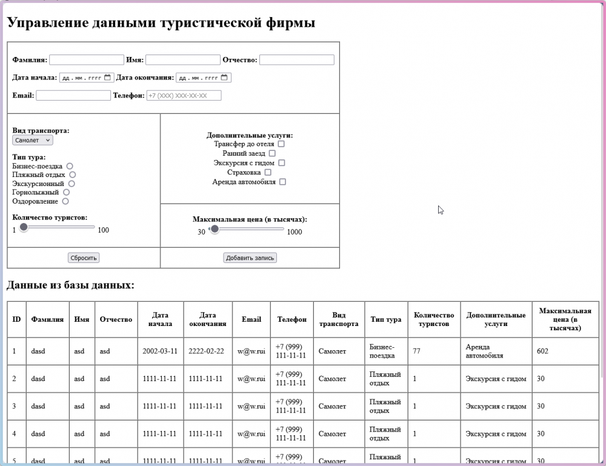The image size is (606, 466).
Task: Select the Бизнес-поездка radio button
Action: coord(70,166)
